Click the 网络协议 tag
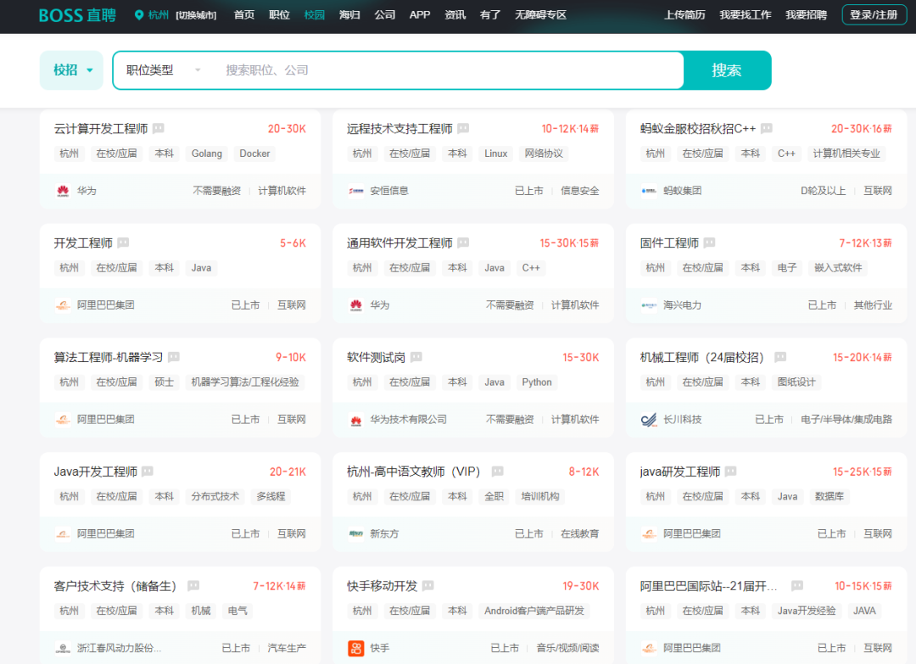Image resolution: width=916 pixels, height=664 pixels. pyautogui.click(x=544, y=153)
